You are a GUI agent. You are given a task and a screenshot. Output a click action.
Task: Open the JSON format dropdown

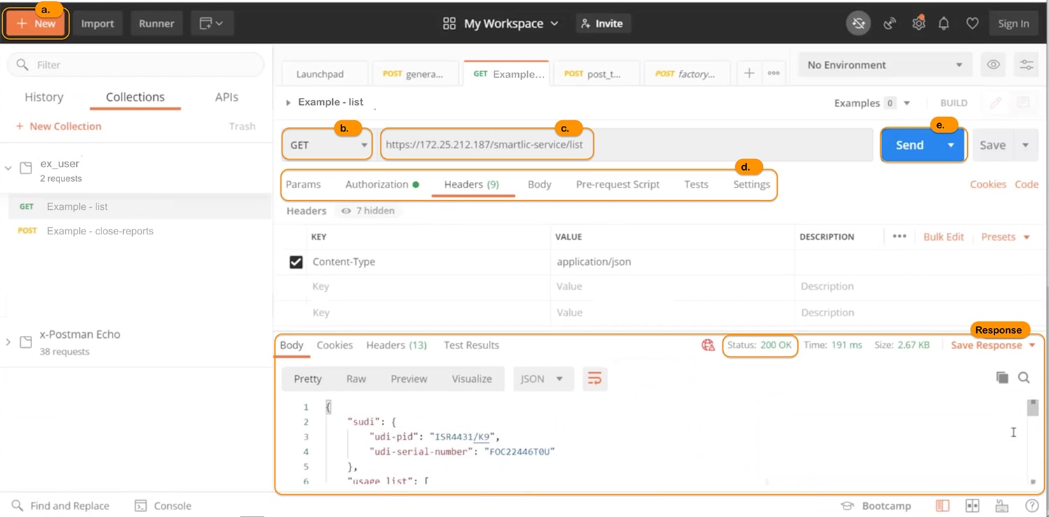pyautogui.click(x=543, y=378)
